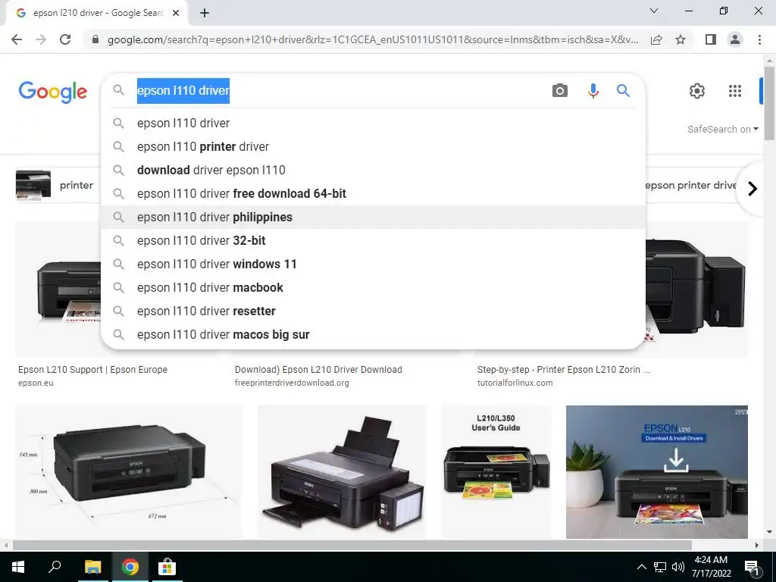
Task: View site security lock info
Action: [x=95, y=39]
